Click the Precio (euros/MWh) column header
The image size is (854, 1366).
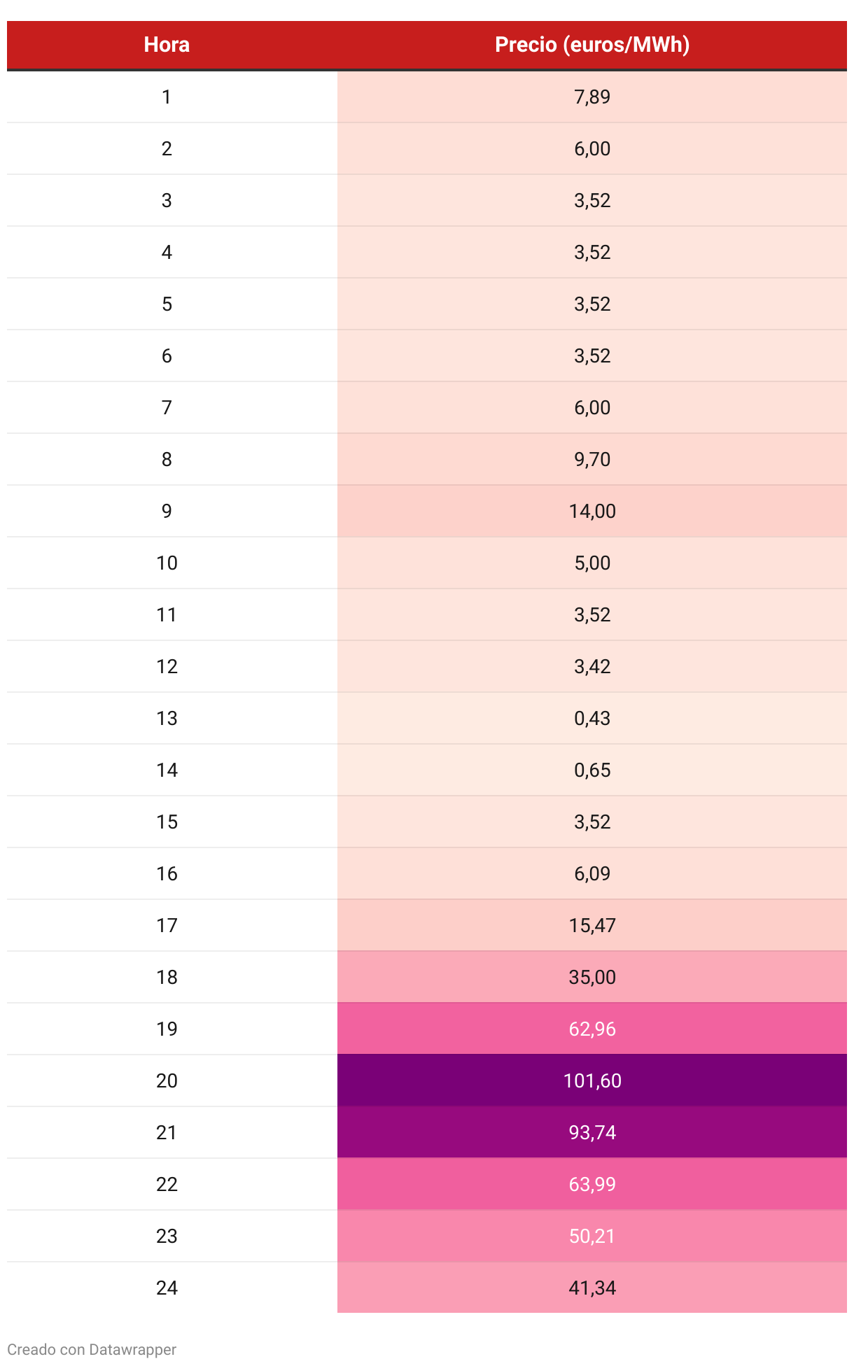591,45
